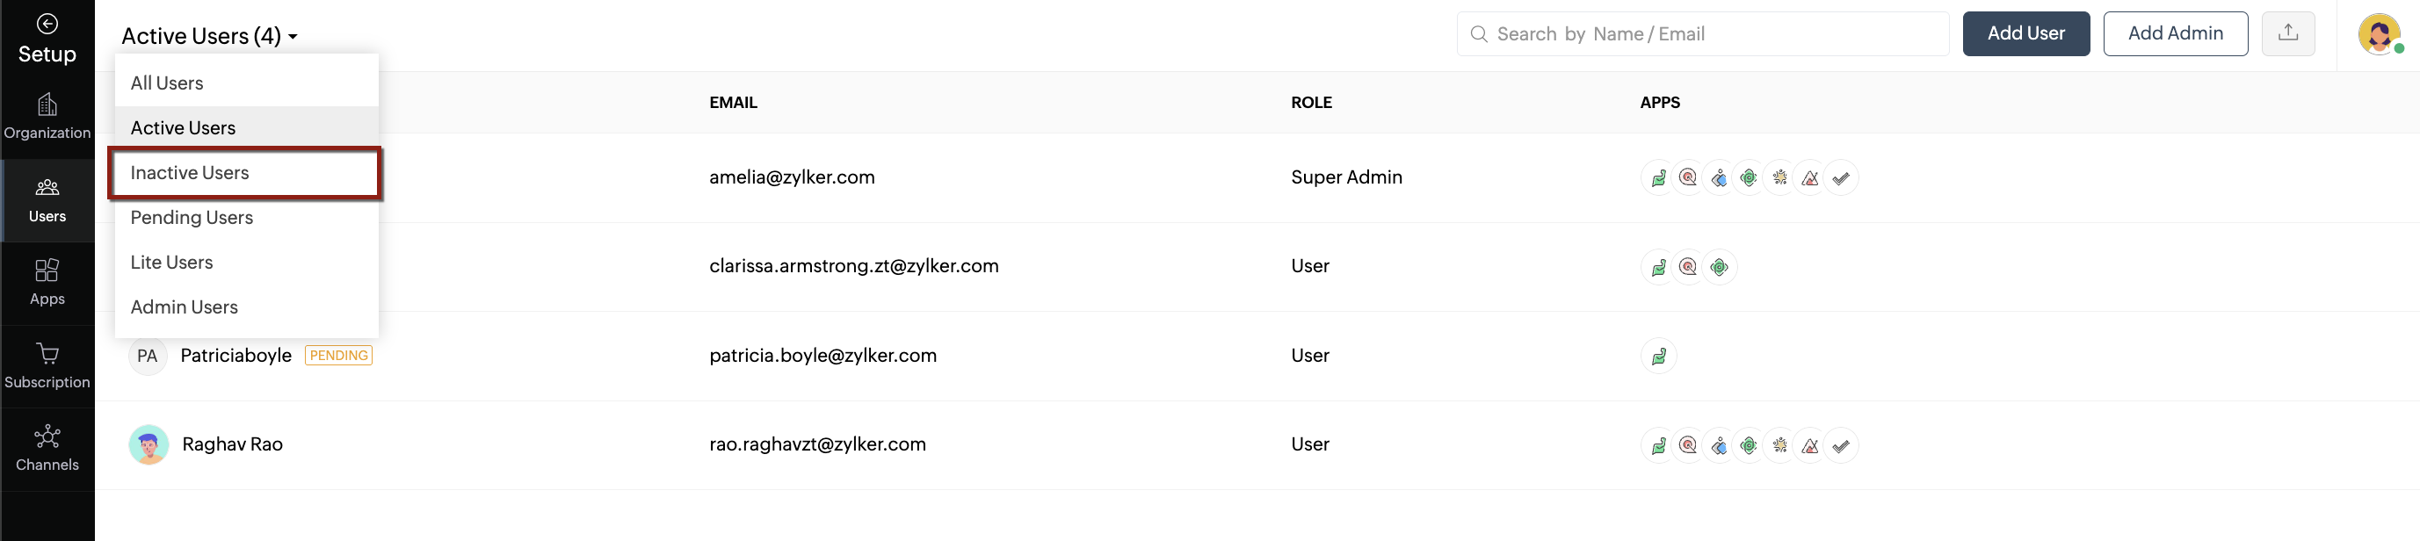Click the back arrow above Setup

pos(47,24)
